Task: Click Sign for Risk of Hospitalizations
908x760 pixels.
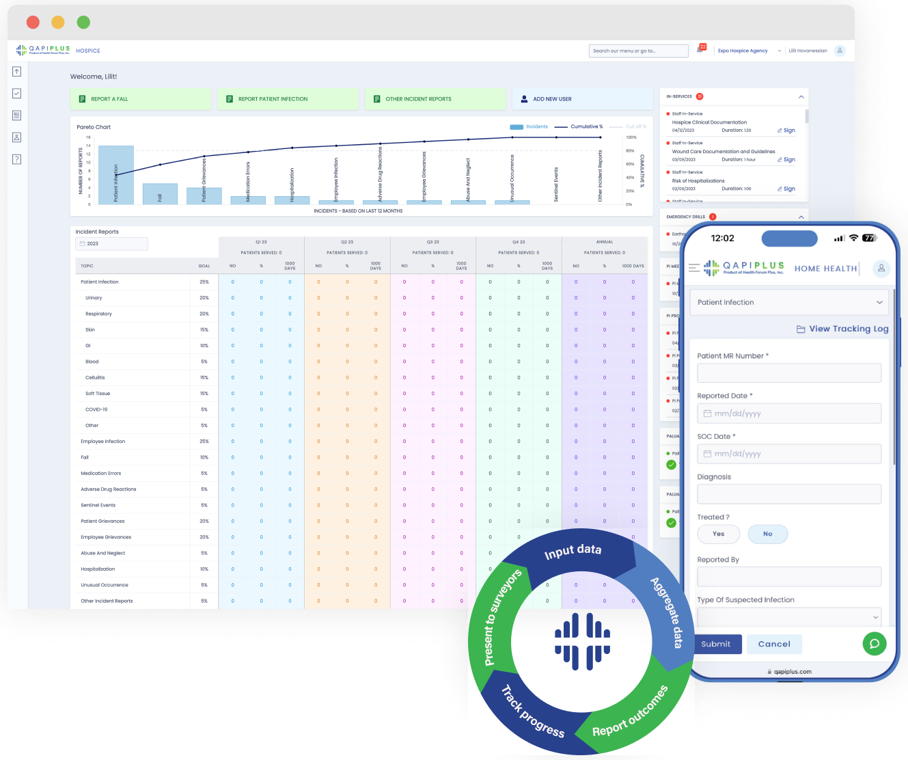Action: pyautogui.click(x=786, y=189)
